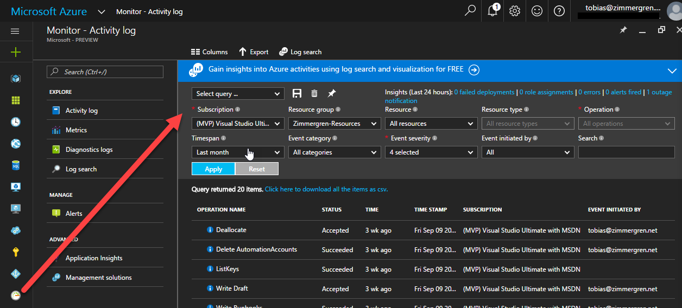Open the search magnifier in top bar

coord(471,11)
